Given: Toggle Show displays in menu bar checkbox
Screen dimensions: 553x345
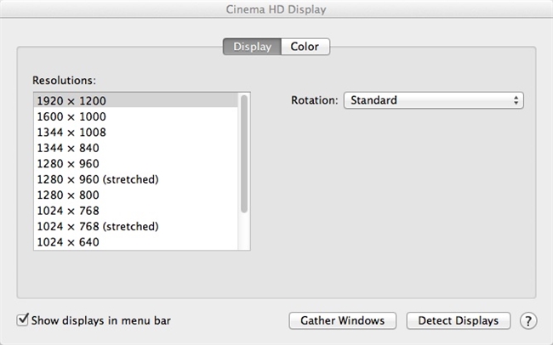Looking at the screenshot, I should coord(23,321).
